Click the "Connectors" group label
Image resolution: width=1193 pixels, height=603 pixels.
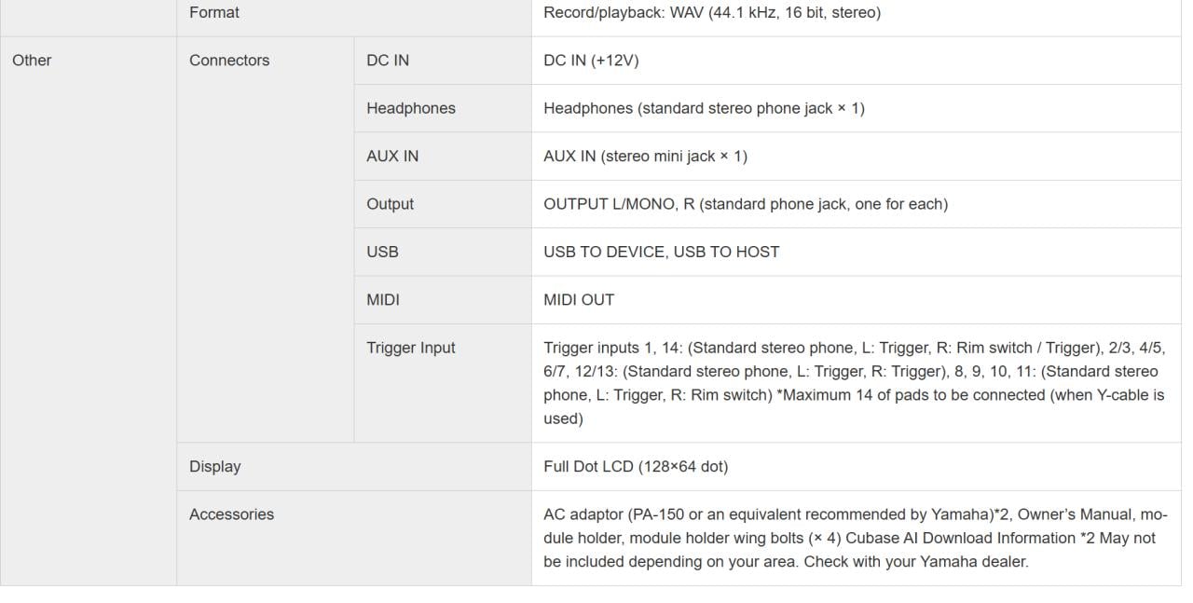(229, 61)
